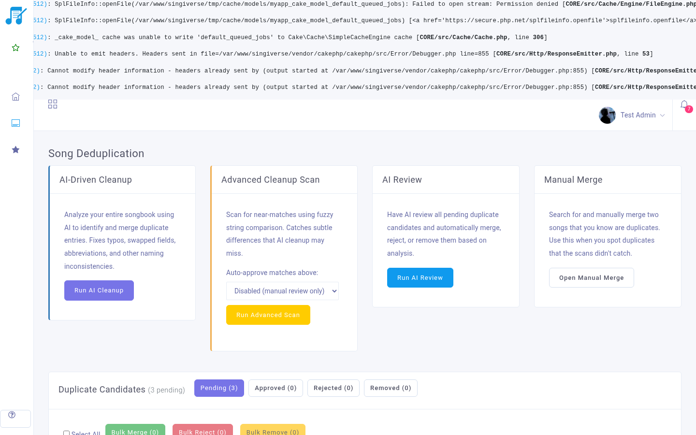
Task: Click the Run AI Review button
Action: 420,278
